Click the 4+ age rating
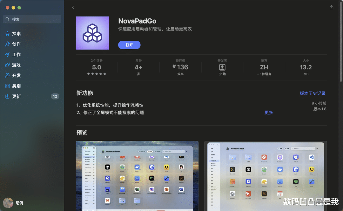The height and width of the screenshot is (211, 343). [x=138, y=67]
